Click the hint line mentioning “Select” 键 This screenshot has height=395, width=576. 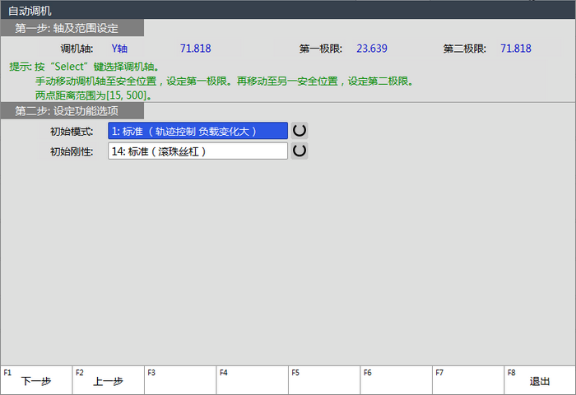click(x=84, y=67)
